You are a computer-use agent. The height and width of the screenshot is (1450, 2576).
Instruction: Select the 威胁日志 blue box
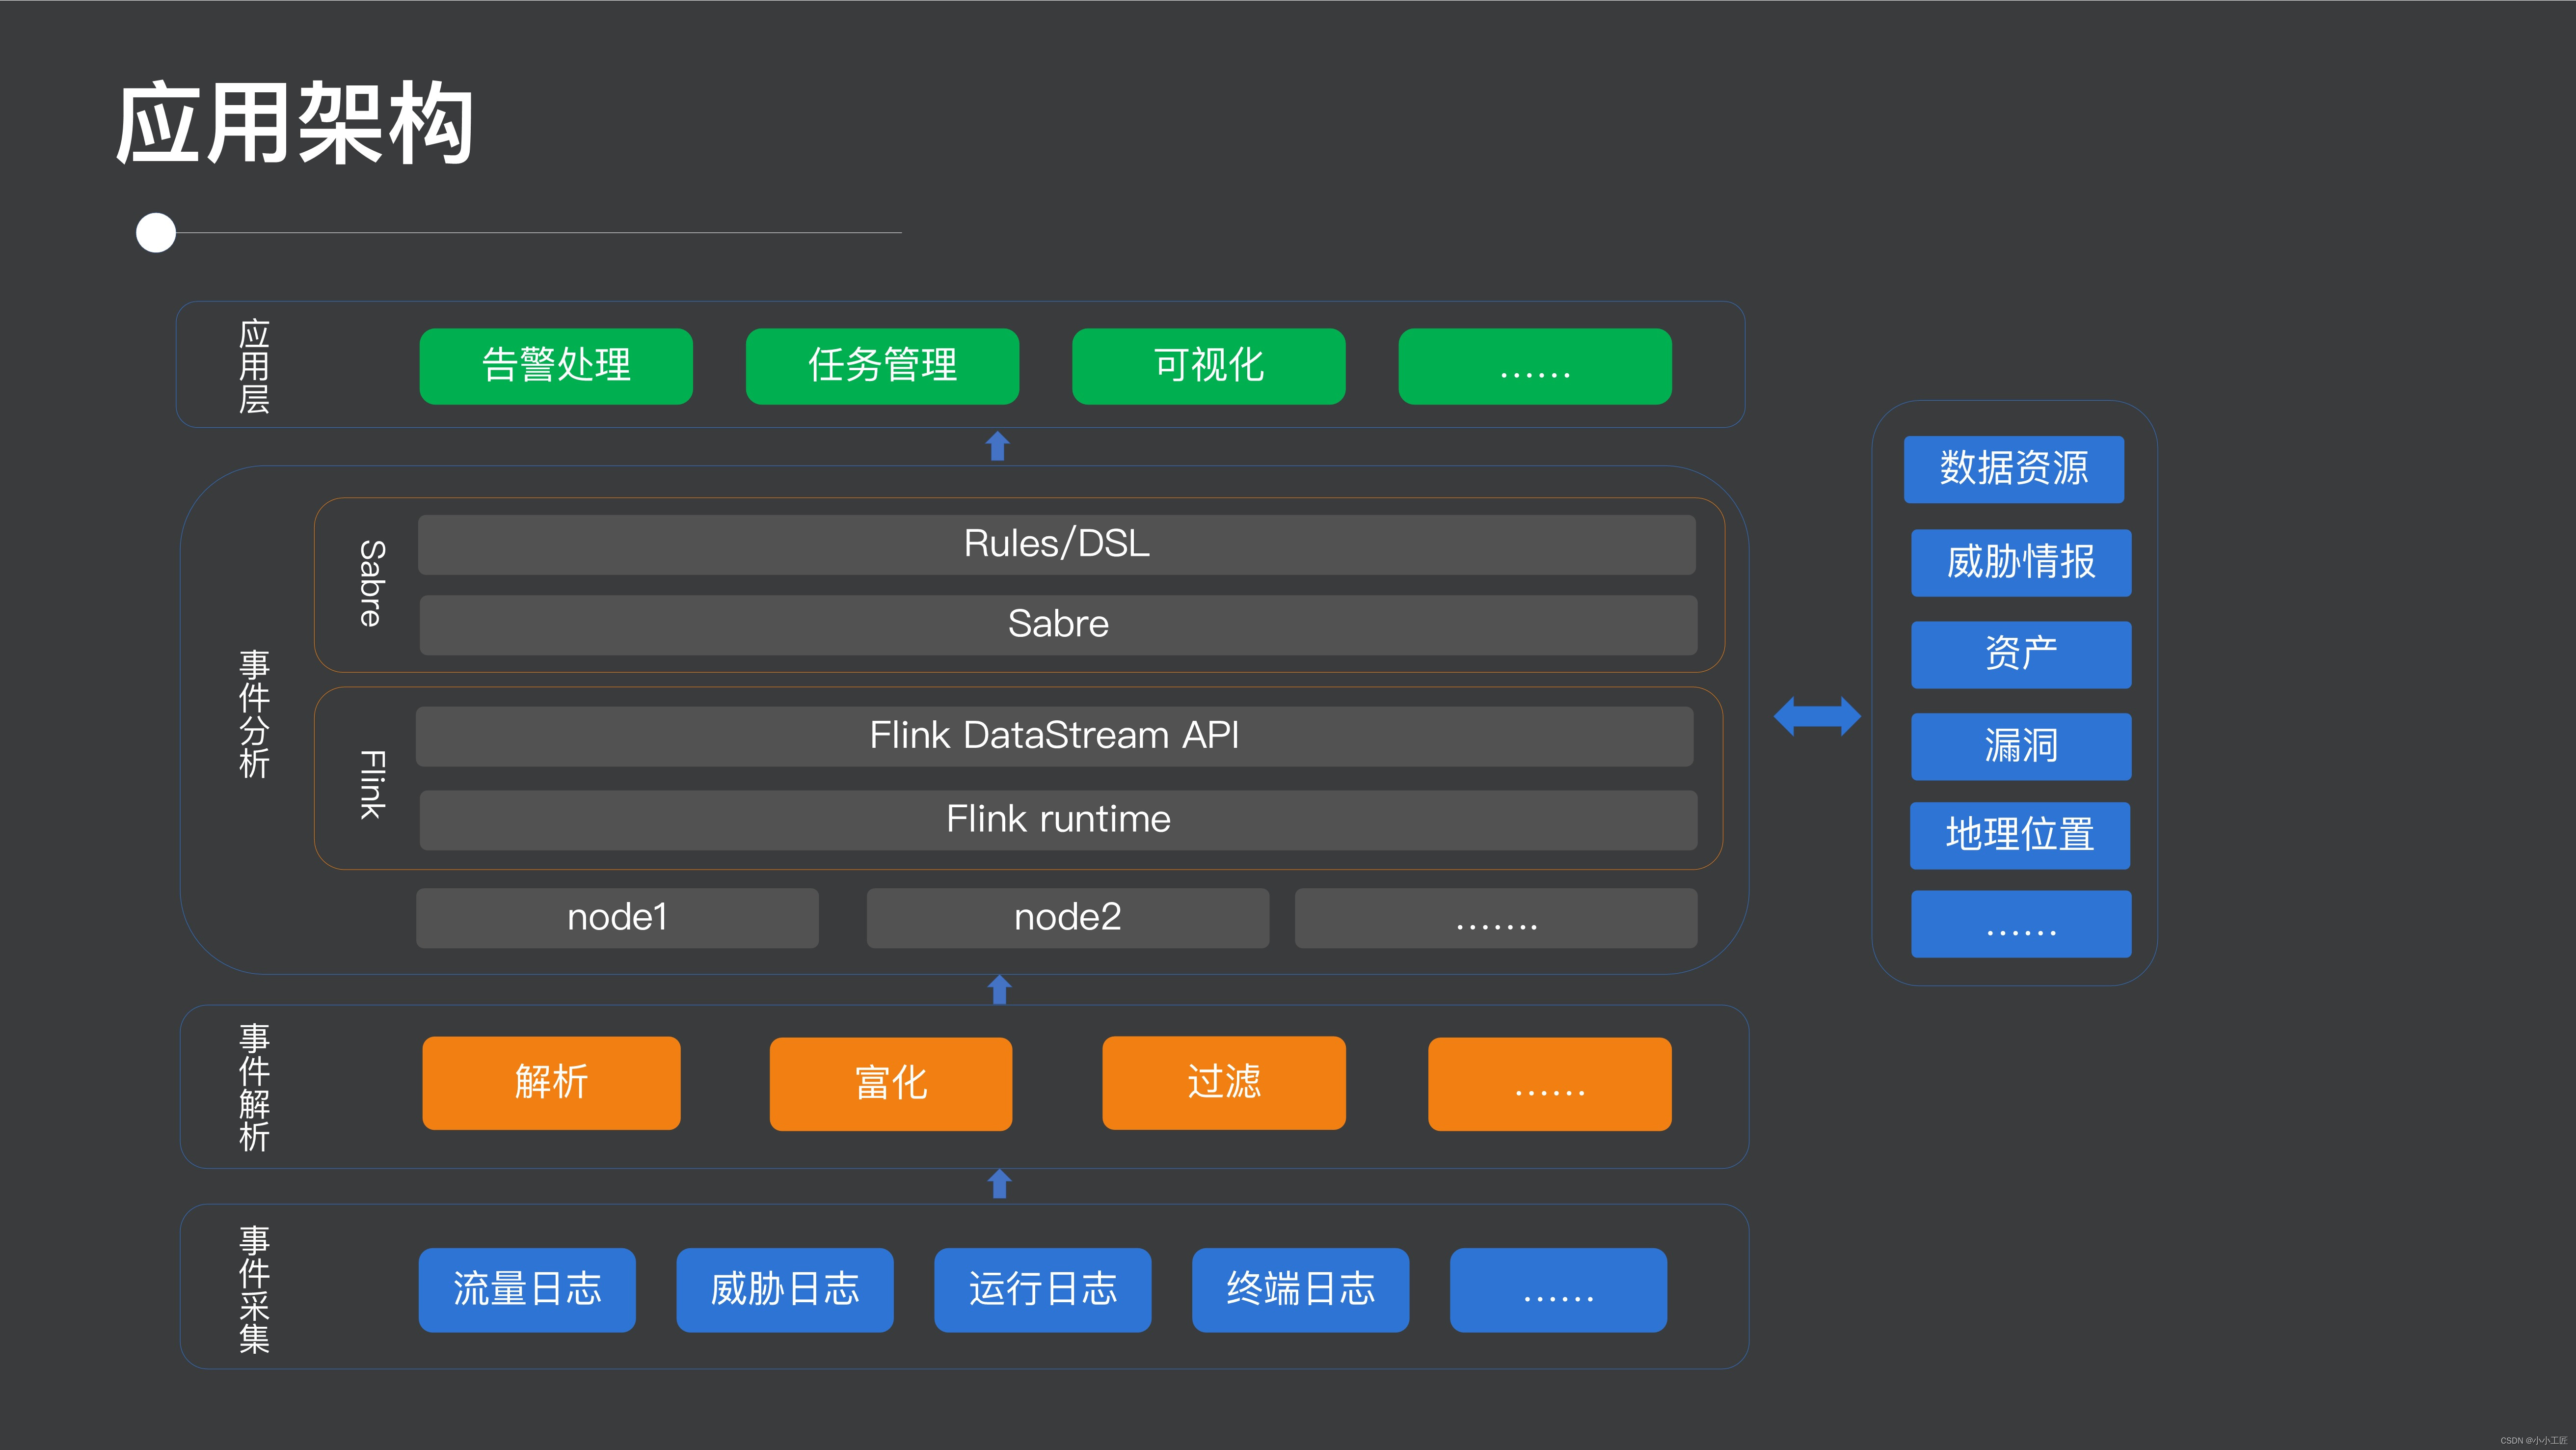785,1290
